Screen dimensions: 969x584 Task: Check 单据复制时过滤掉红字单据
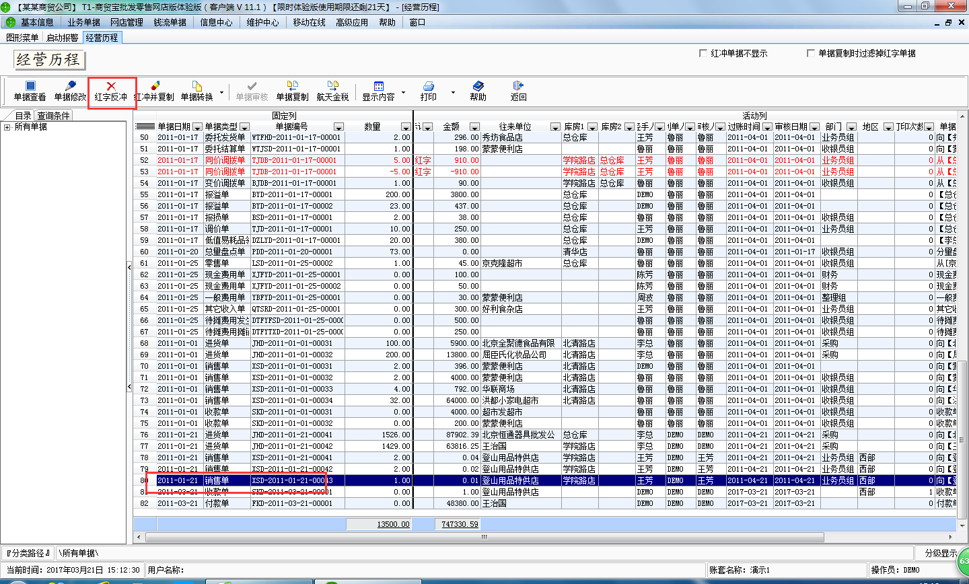[812, 53]
